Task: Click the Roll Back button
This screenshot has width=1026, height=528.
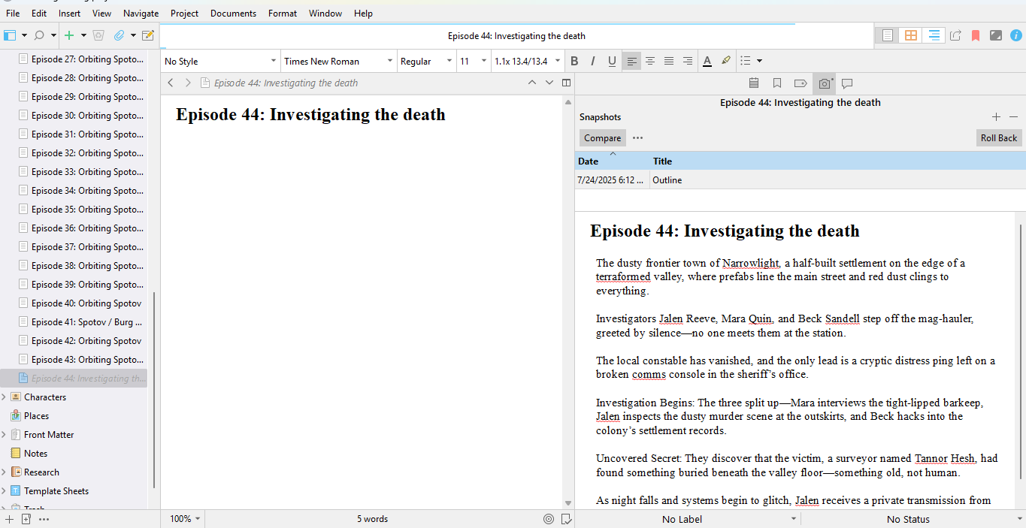Action: (x=998, y=138)
